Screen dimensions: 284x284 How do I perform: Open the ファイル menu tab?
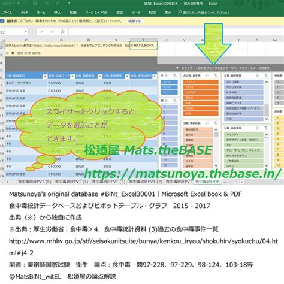coord(7,13)
